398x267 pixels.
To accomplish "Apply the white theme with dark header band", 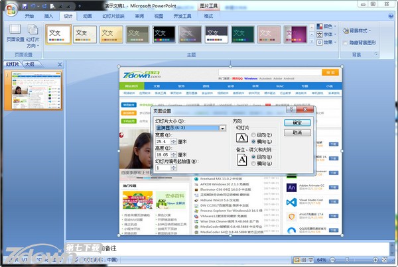I will [x=216, y=34].
